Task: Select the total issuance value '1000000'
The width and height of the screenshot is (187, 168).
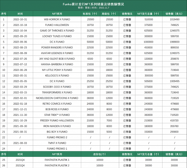Action: [x=149, y=42]
